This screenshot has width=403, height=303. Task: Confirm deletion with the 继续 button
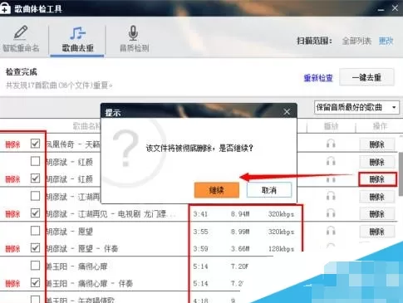coord(217,190)
